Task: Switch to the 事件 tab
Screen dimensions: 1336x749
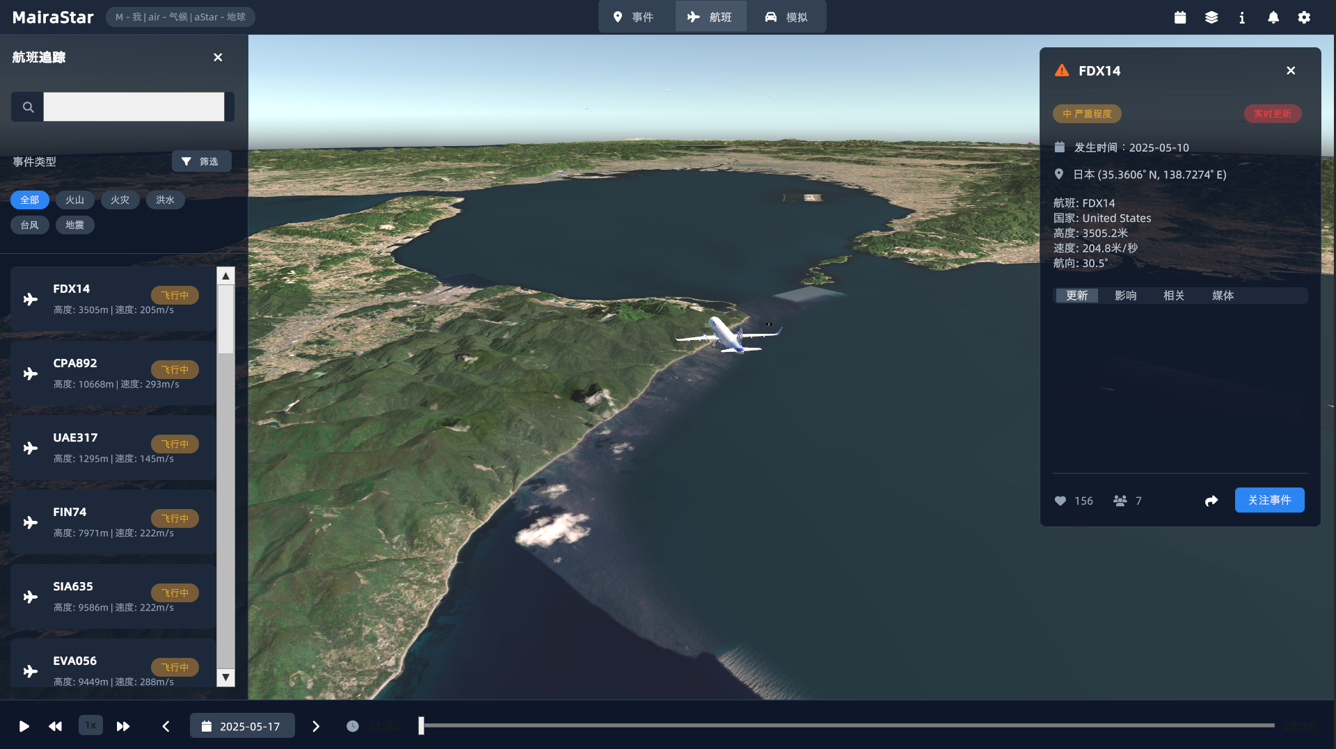Action: coord(633,17)
